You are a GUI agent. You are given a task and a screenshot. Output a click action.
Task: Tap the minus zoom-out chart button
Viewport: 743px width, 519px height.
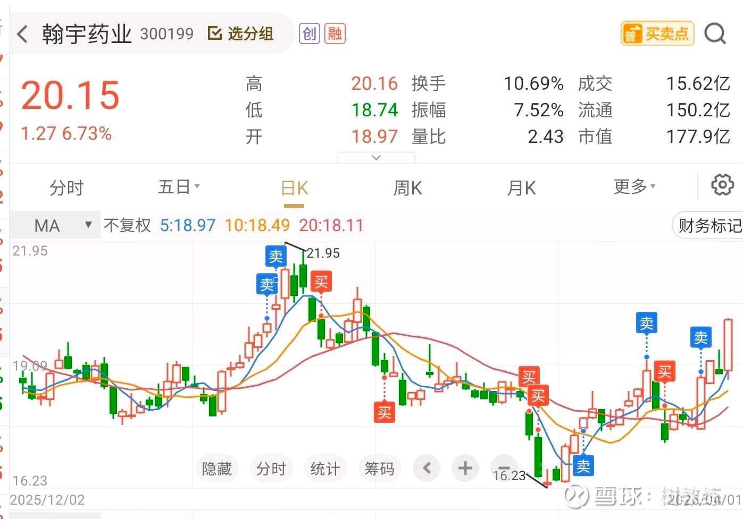504,468
